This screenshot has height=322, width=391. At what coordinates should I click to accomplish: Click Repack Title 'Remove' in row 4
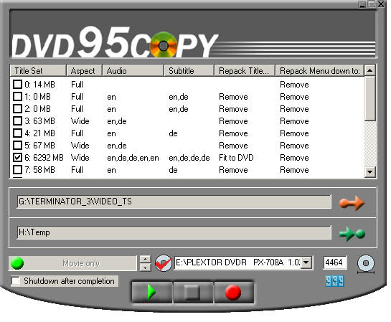(233, 133)
